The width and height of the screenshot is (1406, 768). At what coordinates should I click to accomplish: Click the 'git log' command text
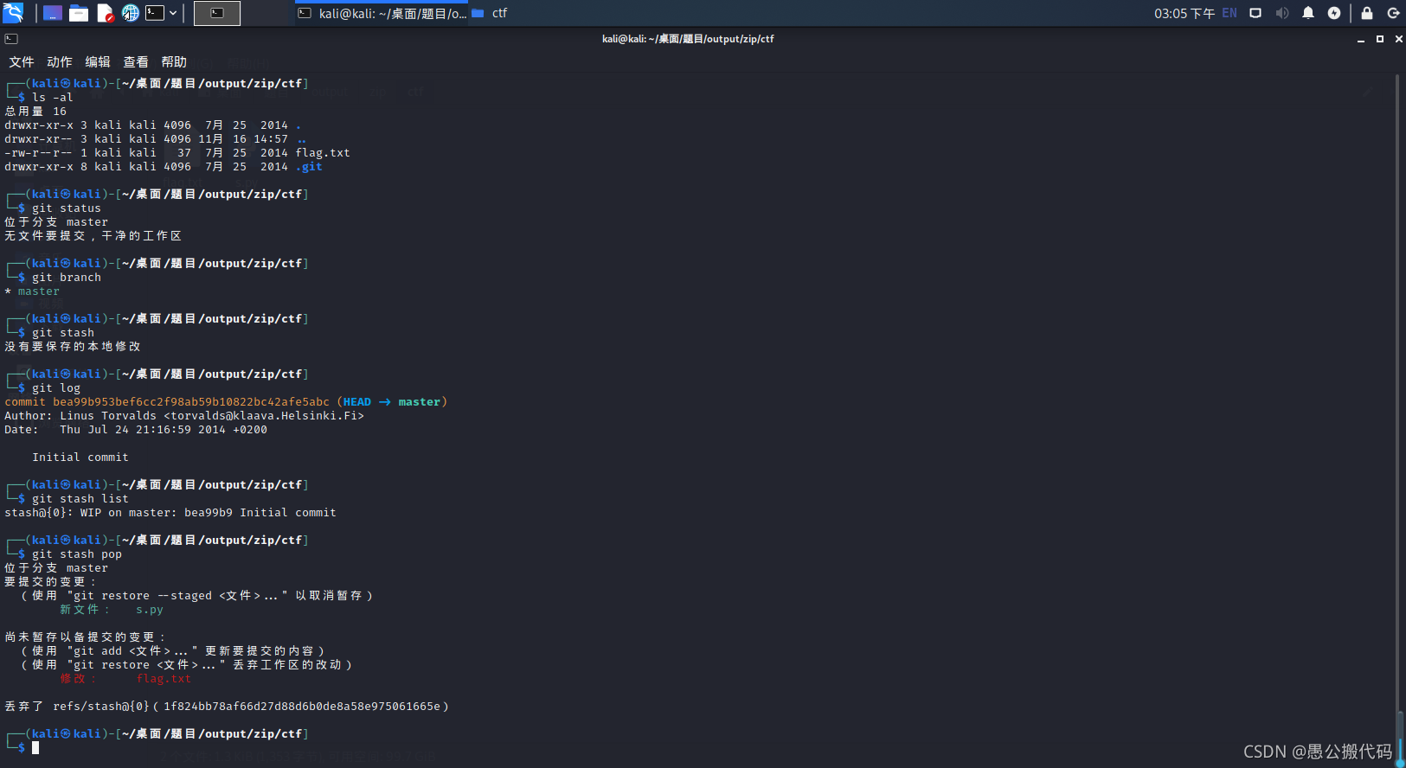(56, 388)
